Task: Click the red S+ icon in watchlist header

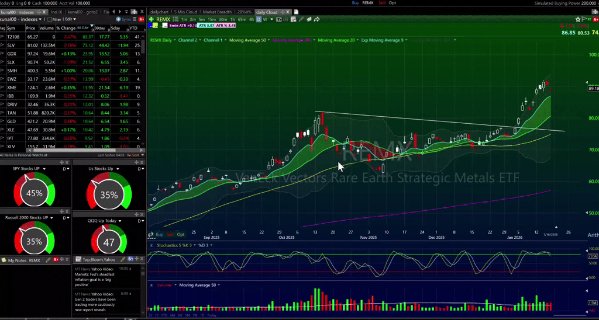Action: 142,19
